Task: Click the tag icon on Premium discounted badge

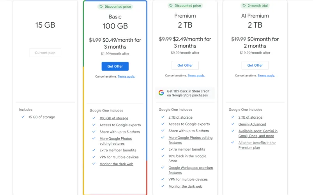Action: (171, 6)
